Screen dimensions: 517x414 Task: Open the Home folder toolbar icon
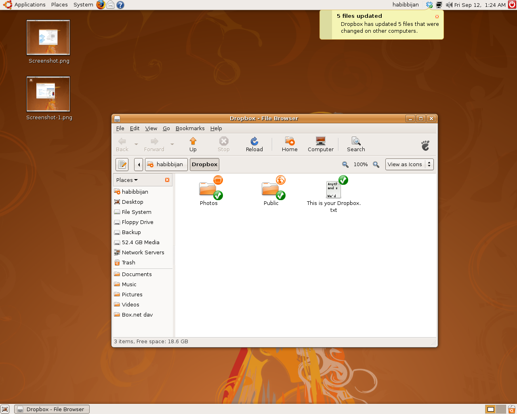pos(290,141)
